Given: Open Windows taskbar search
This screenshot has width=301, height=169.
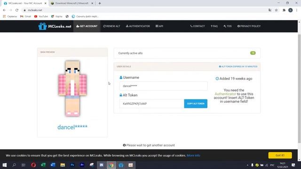Looking at the screenshot, I should pyautogui.click(x=14, y=165).
